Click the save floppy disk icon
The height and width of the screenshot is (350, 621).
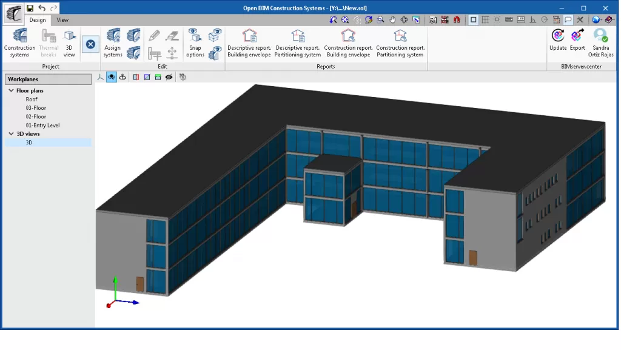[30, 8]
